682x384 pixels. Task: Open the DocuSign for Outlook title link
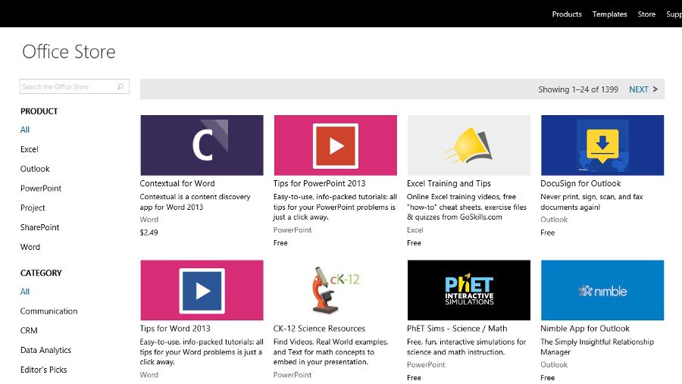click(x=580, y=183)
